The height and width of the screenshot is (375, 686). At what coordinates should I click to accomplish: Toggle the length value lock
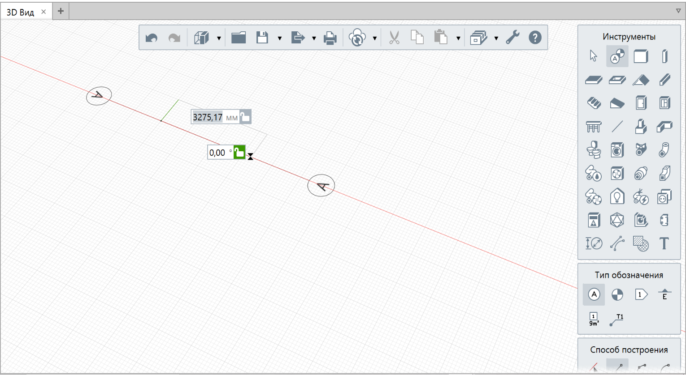tap(245, 117)
